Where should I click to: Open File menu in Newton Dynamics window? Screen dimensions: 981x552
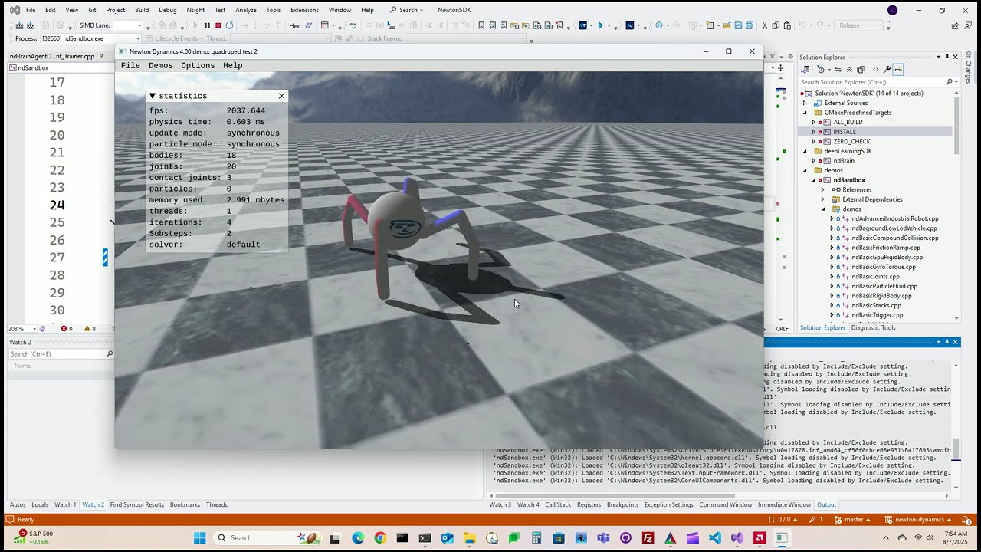tap(130, 65)
